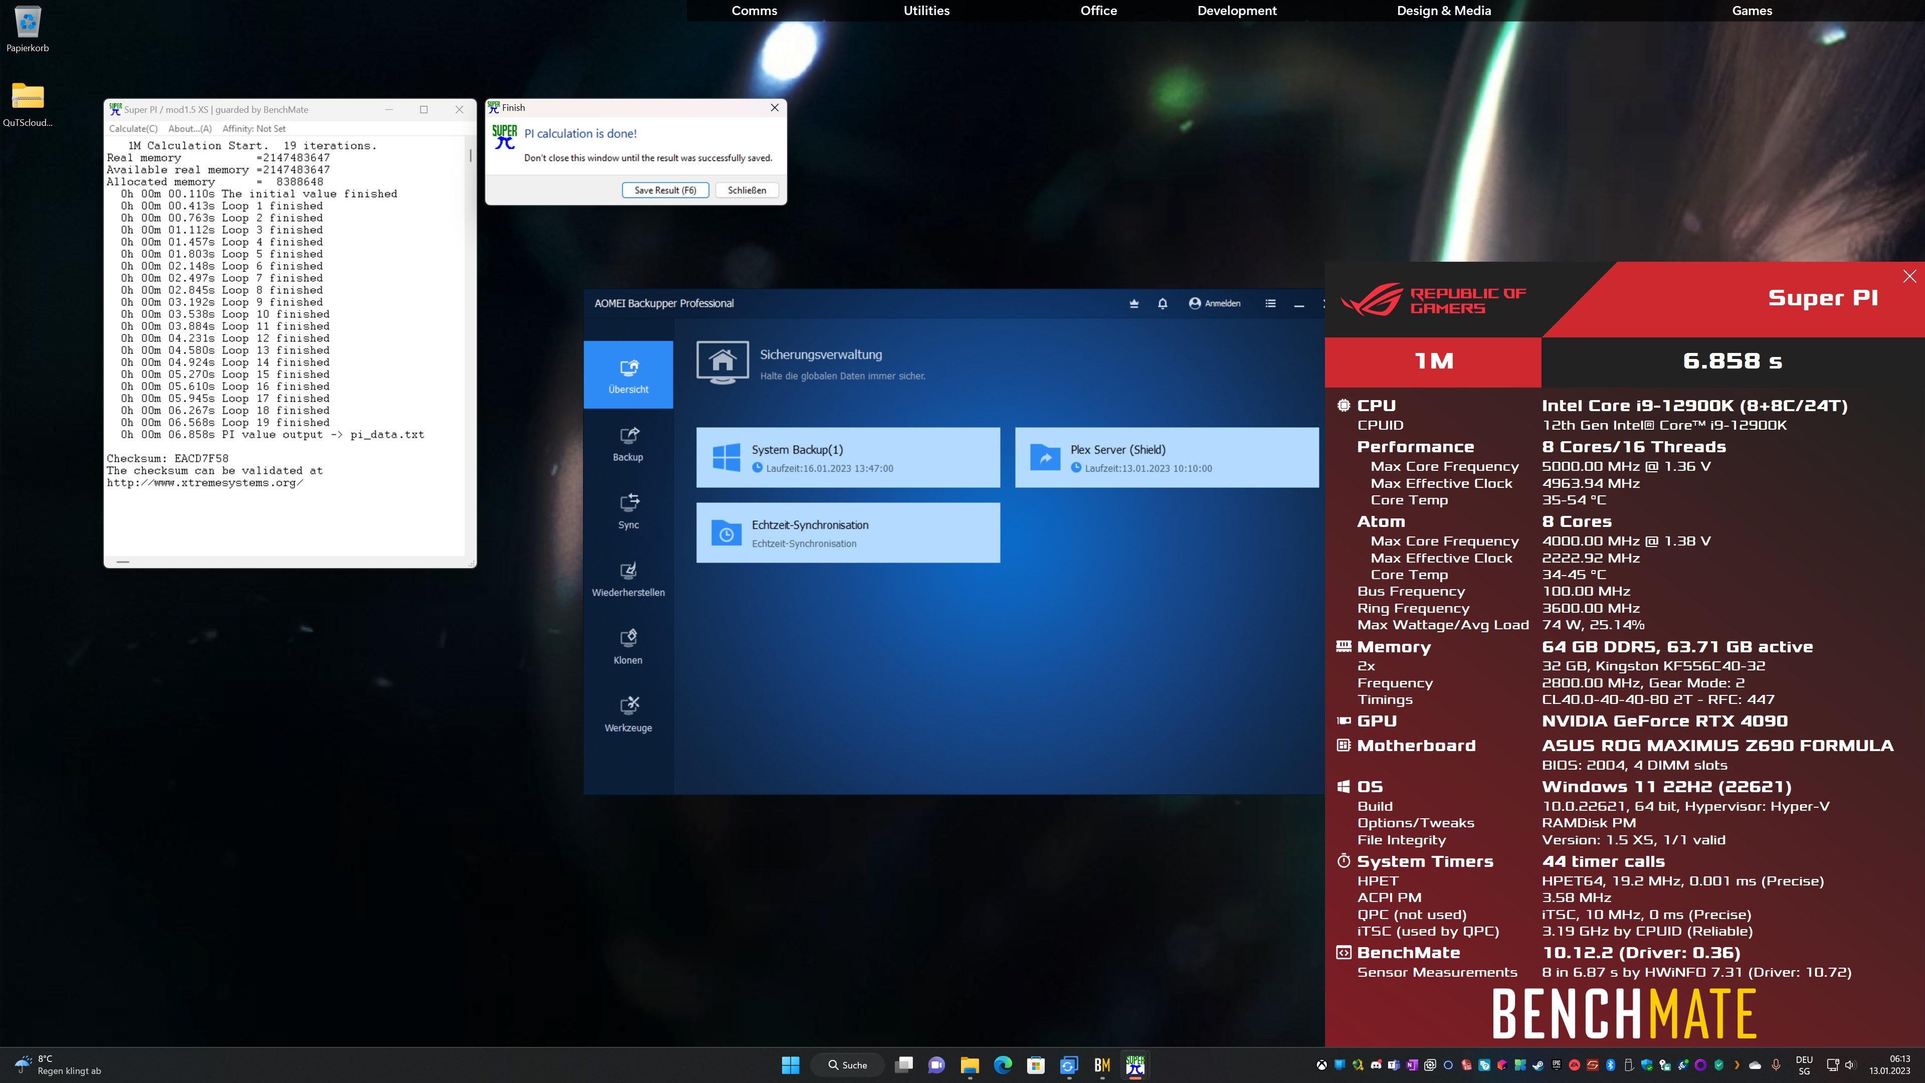Image resolution: width=1925 pixels, height=1083 pixels.
Task: Click Schließen in the Finish dialog
Action: pyautogui.click(x=747, y=190)
